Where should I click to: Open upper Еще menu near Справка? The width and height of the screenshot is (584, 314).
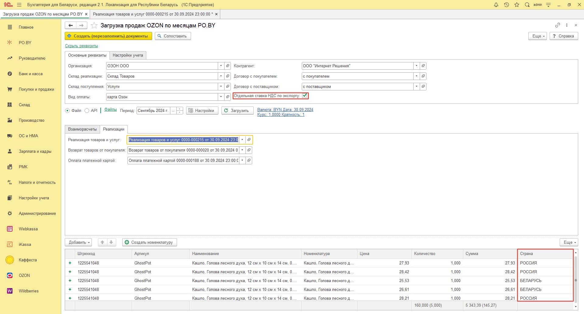pos(538,36)
